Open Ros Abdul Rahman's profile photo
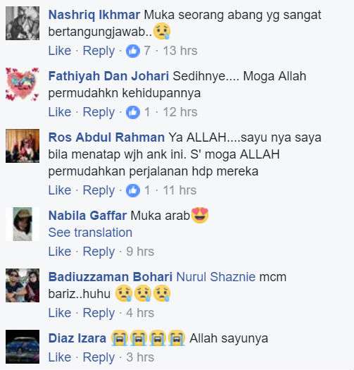Image resolution: width=354 pixels, height=370 pixels. tap(23, 146)
